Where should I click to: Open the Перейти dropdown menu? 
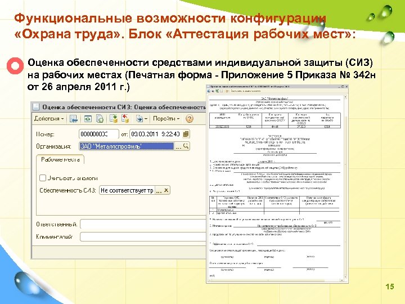(x=166, y=119)
